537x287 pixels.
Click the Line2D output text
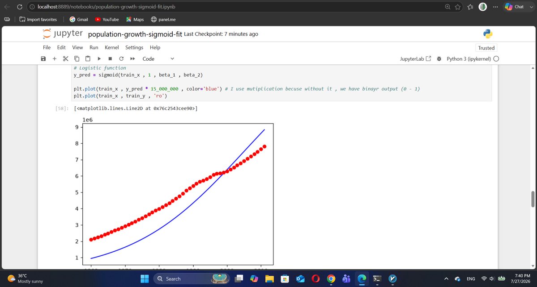tap(136, 108)
